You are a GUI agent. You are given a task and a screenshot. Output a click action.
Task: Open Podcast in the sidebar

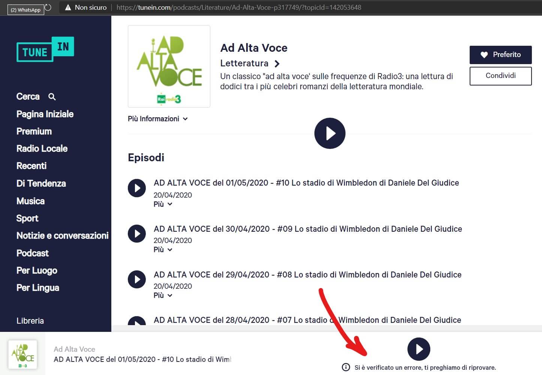coord(33,253)
